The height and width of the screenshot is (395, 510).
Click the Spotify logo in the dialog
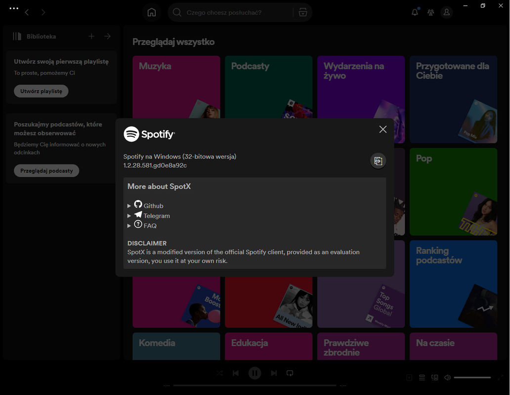click(x=149, y=134)
